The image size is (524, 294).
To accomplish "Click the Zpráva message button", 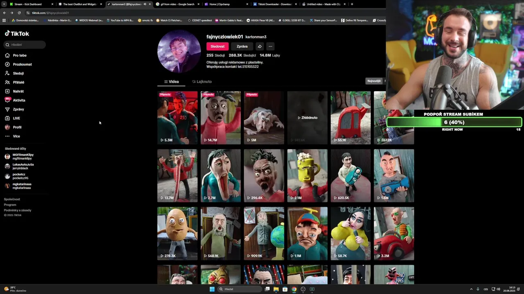I will 242,47.
